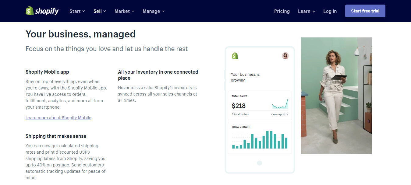Click the $218 total sales figure
The width and height of the screenshot is (411, 185).
[x=239, y=106]
